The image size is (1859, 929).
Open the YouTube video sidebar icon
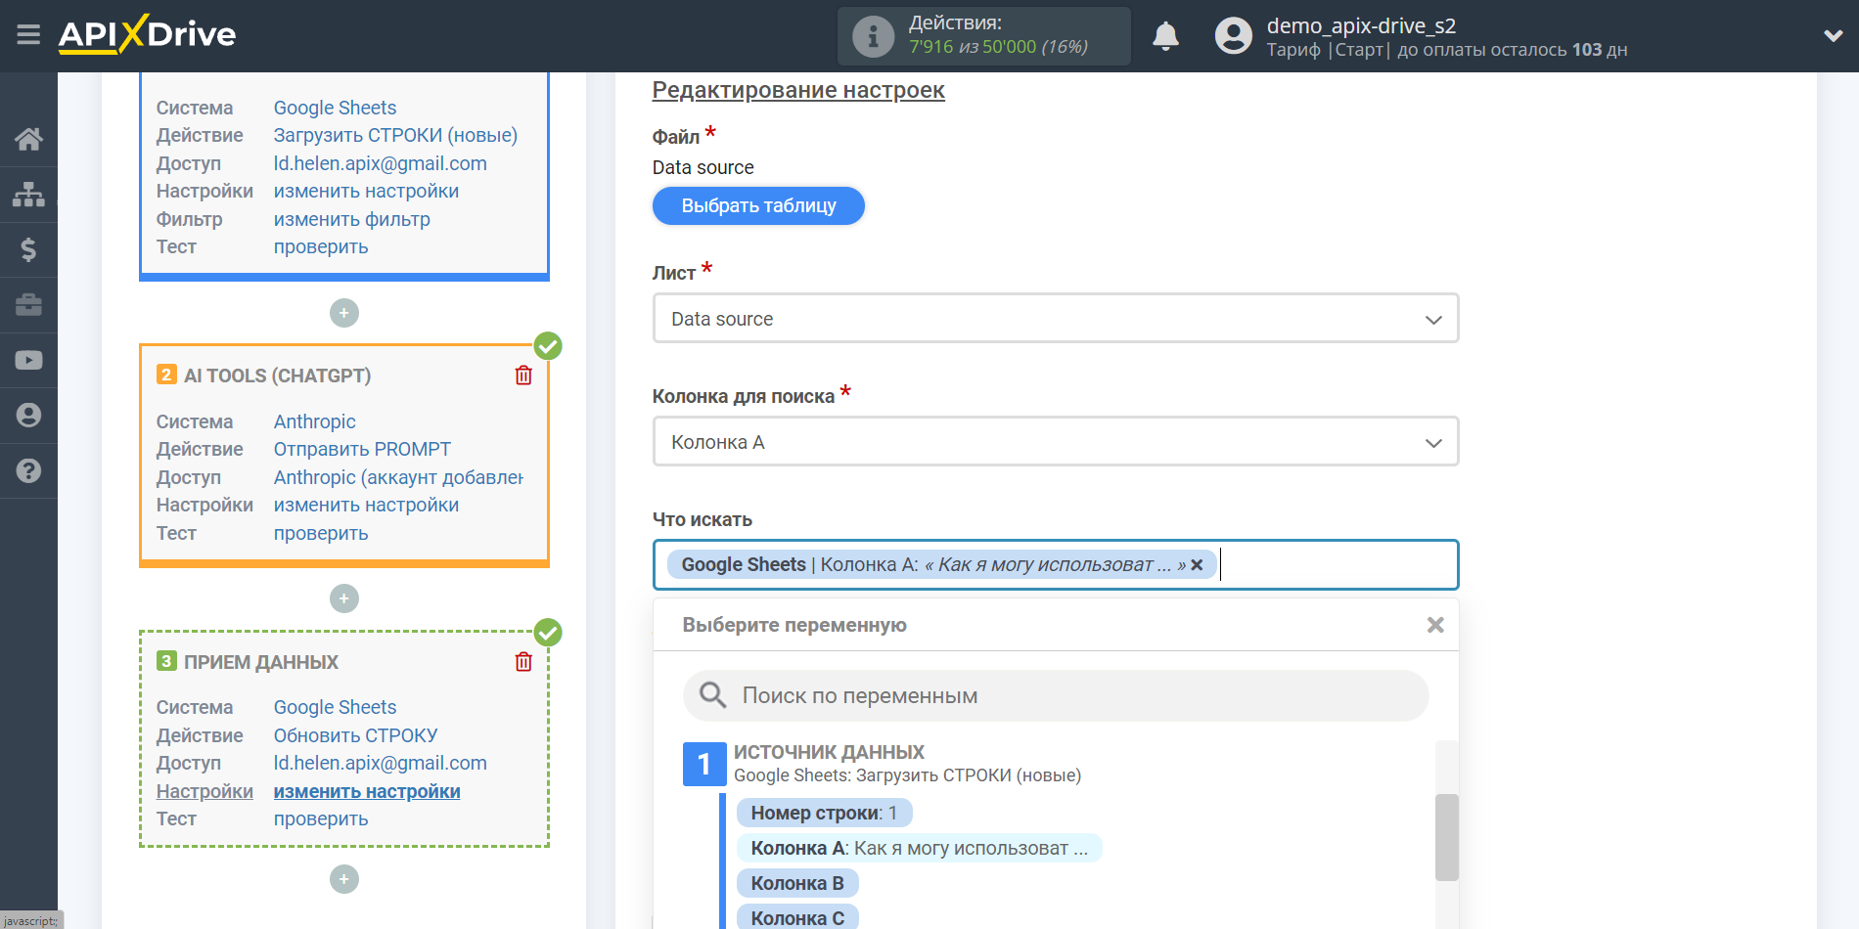(x=28, y=360)
